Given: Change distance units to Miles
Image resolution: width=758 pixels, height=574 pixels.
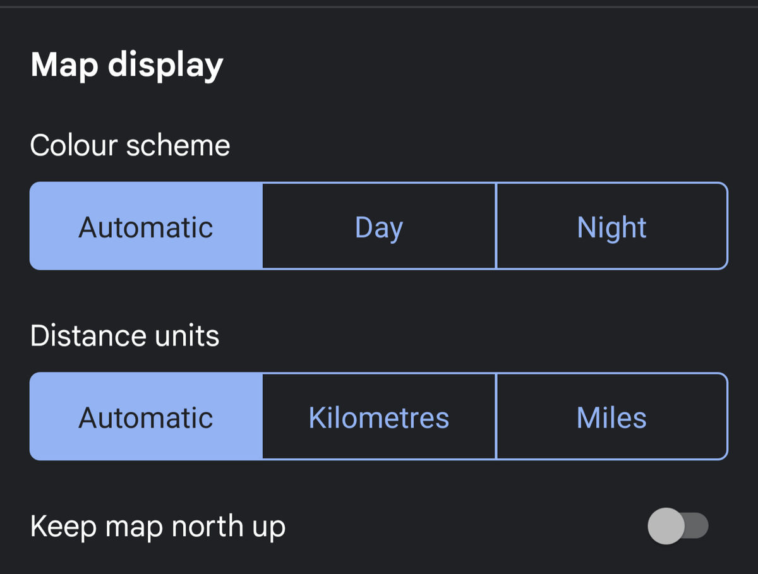Looking at the screenshot, I should (611, 416).
